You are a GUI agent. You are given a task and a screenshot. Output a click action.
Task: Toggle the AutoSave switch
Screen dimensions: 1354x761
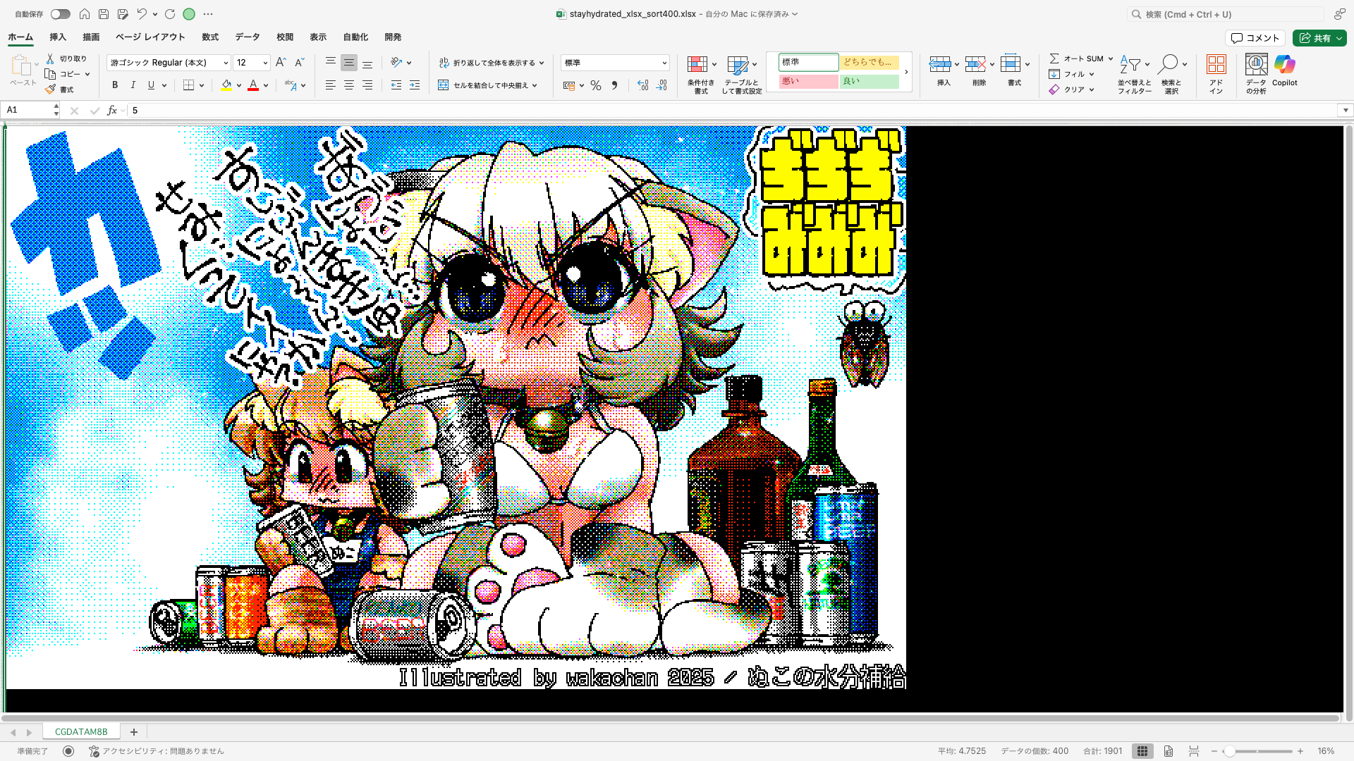(60, 14)
